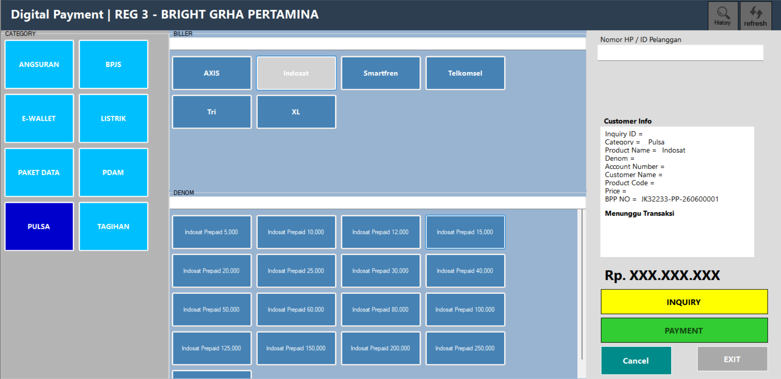The height and width of the screenshot is (379, 781).
Task: Choose the Smartfren biller
Action: [x=381, y=73]
